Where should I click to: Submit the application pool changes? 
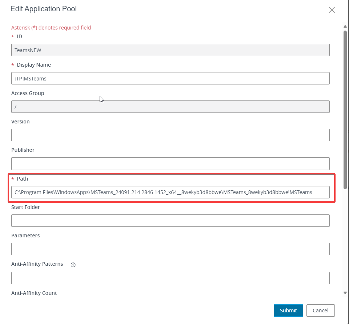[288, 311]
